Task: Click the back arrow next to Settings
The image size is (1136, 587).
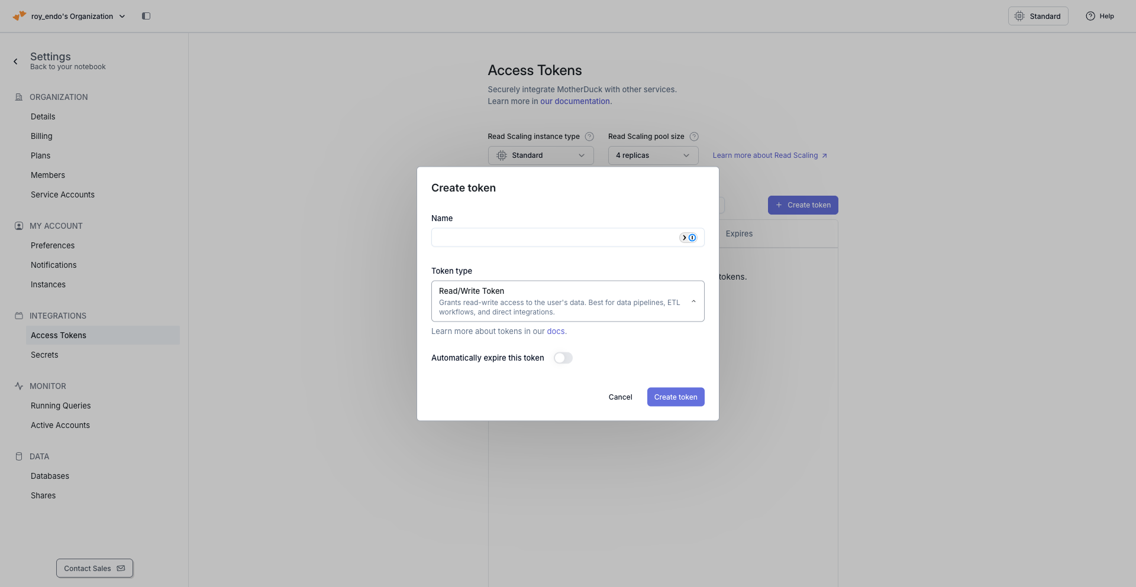Action: [14, 61]
